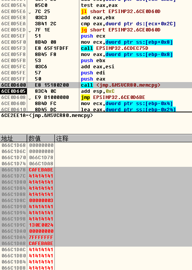
Task: Click the jump arrow marker beside E9 B1000000
Action: [x=30, y=99]
